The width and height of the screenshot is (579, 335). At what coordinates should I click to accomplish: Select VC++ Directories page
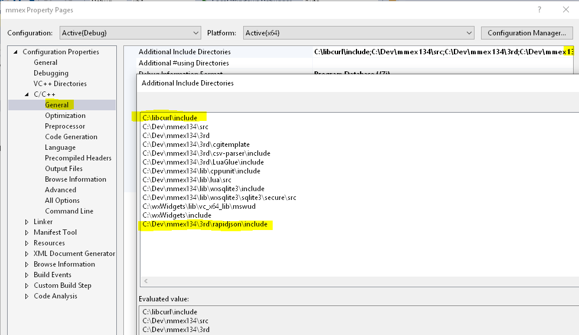click(x=60, y=84)
